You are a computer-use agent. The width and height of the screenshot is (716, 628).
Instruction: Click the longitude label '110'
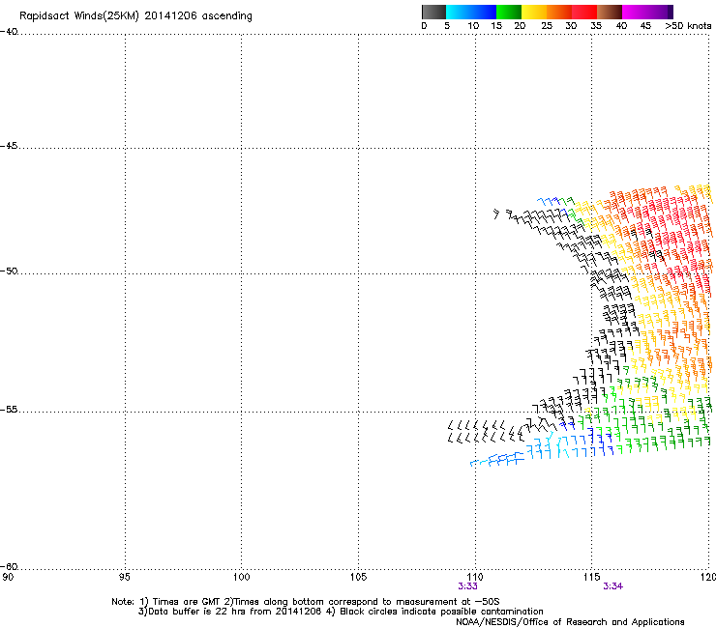475,577
